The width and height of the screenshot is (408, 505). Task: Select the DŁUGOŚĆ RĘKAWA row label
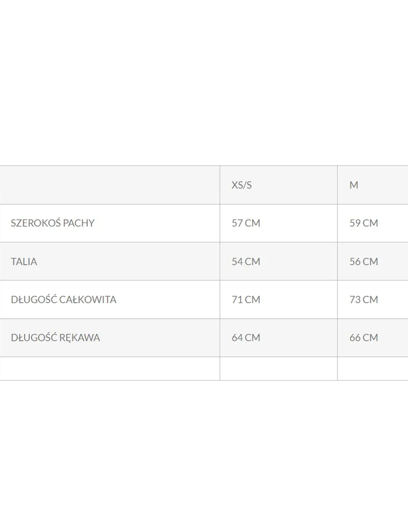[55, 338]
